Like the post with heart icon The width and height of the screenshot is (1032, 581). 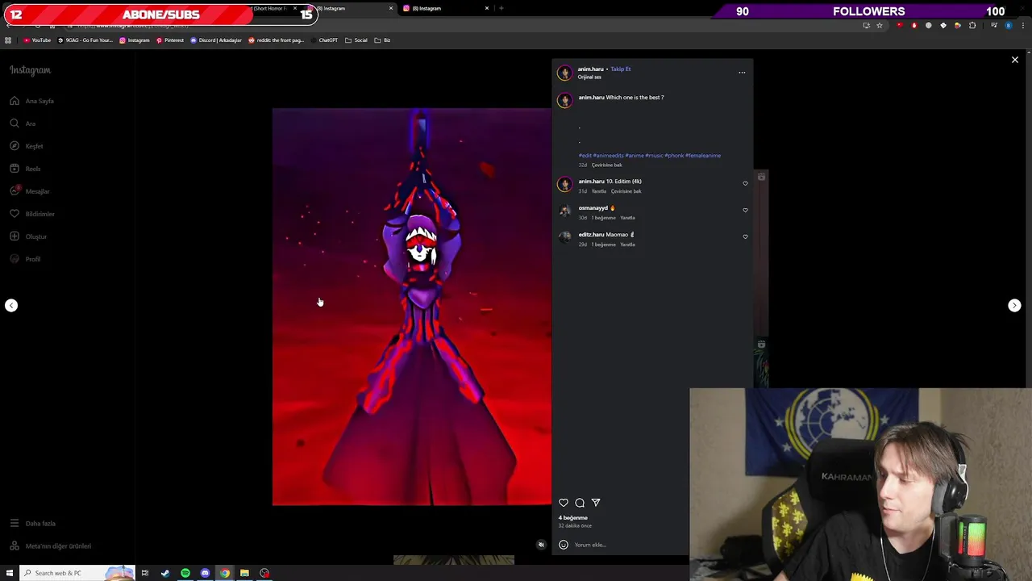pyautogui.click(x=564, y=503)
